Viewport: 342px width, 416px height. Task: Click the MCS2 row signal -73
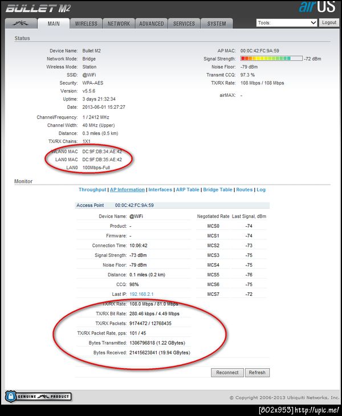[x=249, y=246]
